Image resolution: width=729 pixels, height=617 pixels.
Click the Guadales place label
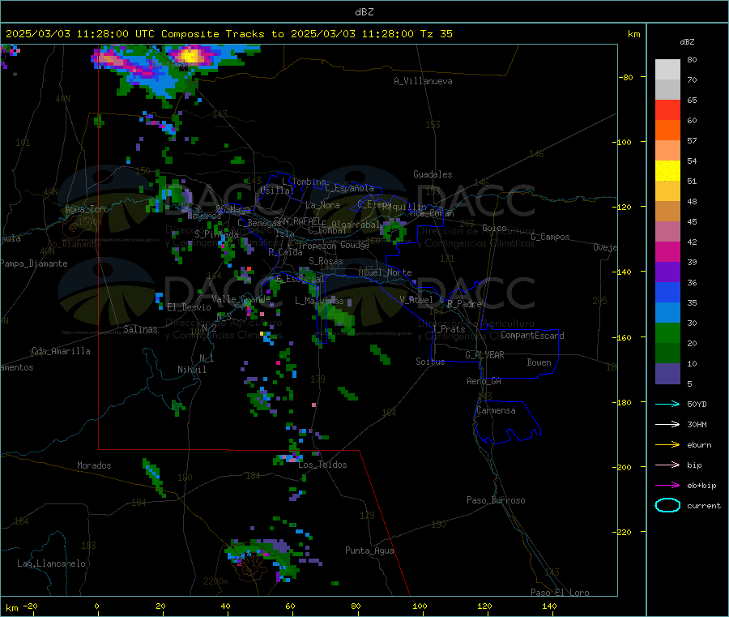pyautogui.click(x=433, y=174)
